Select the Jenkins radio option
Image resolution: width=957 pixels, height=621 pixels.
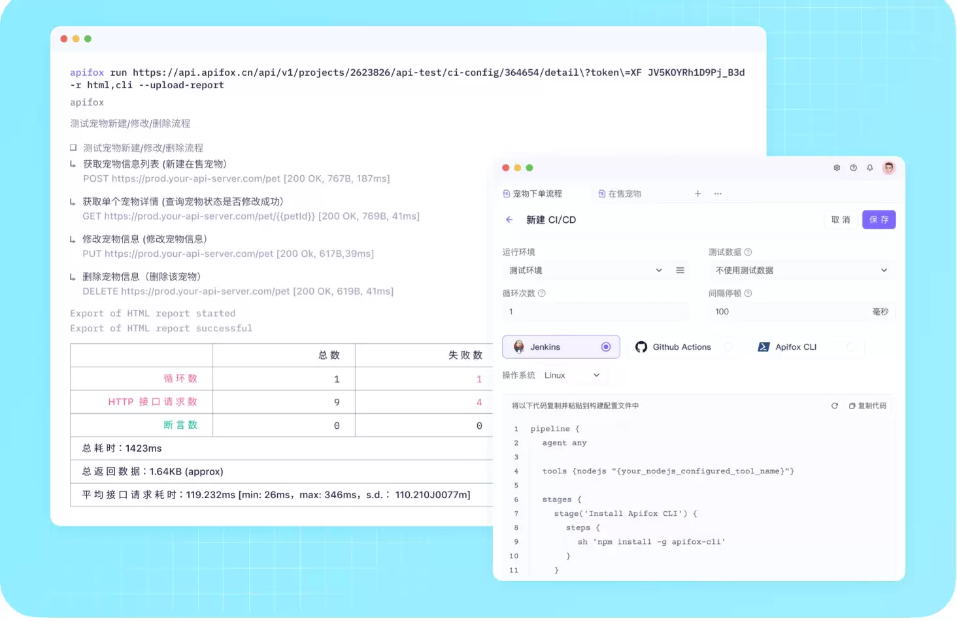(606, 347)
